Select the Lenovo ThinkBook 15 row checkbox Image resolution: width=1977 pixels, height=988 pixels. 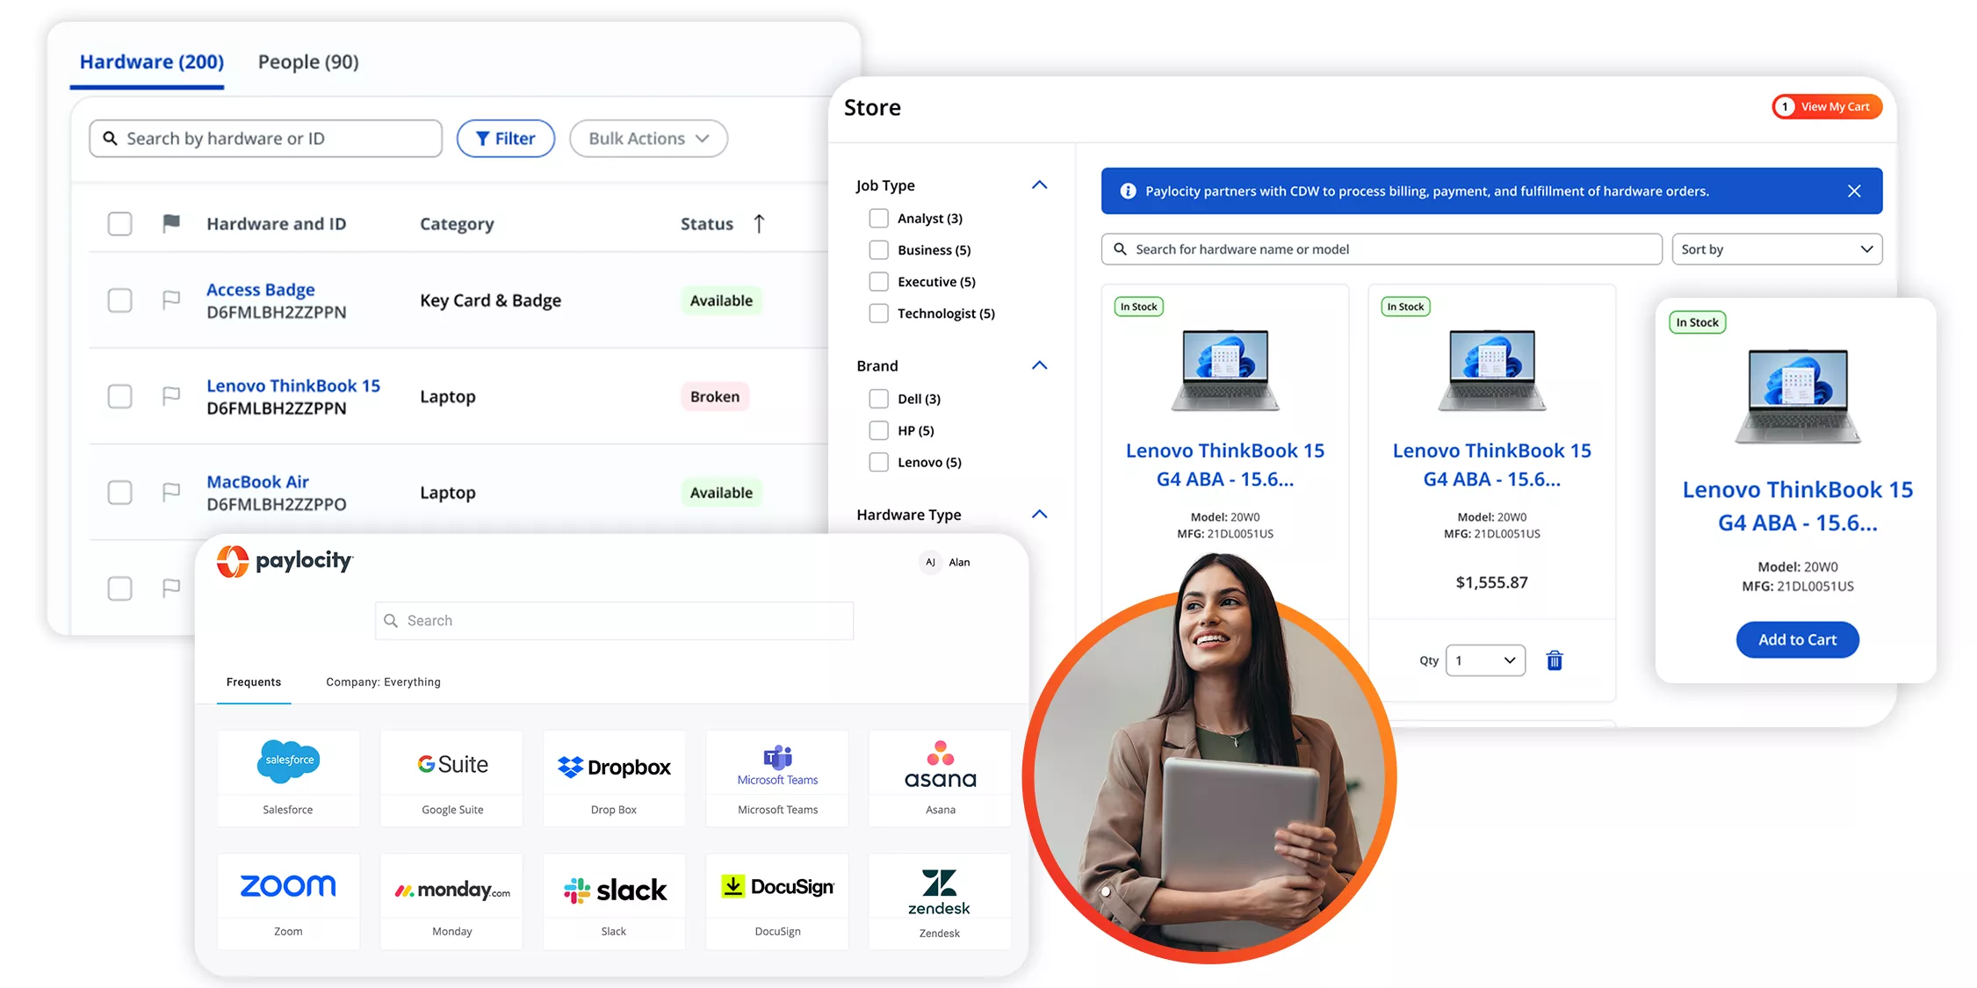(119, 396)
